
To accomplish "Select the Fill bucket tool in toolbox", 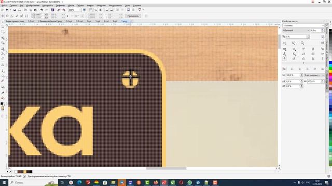I will pos(3,98).
